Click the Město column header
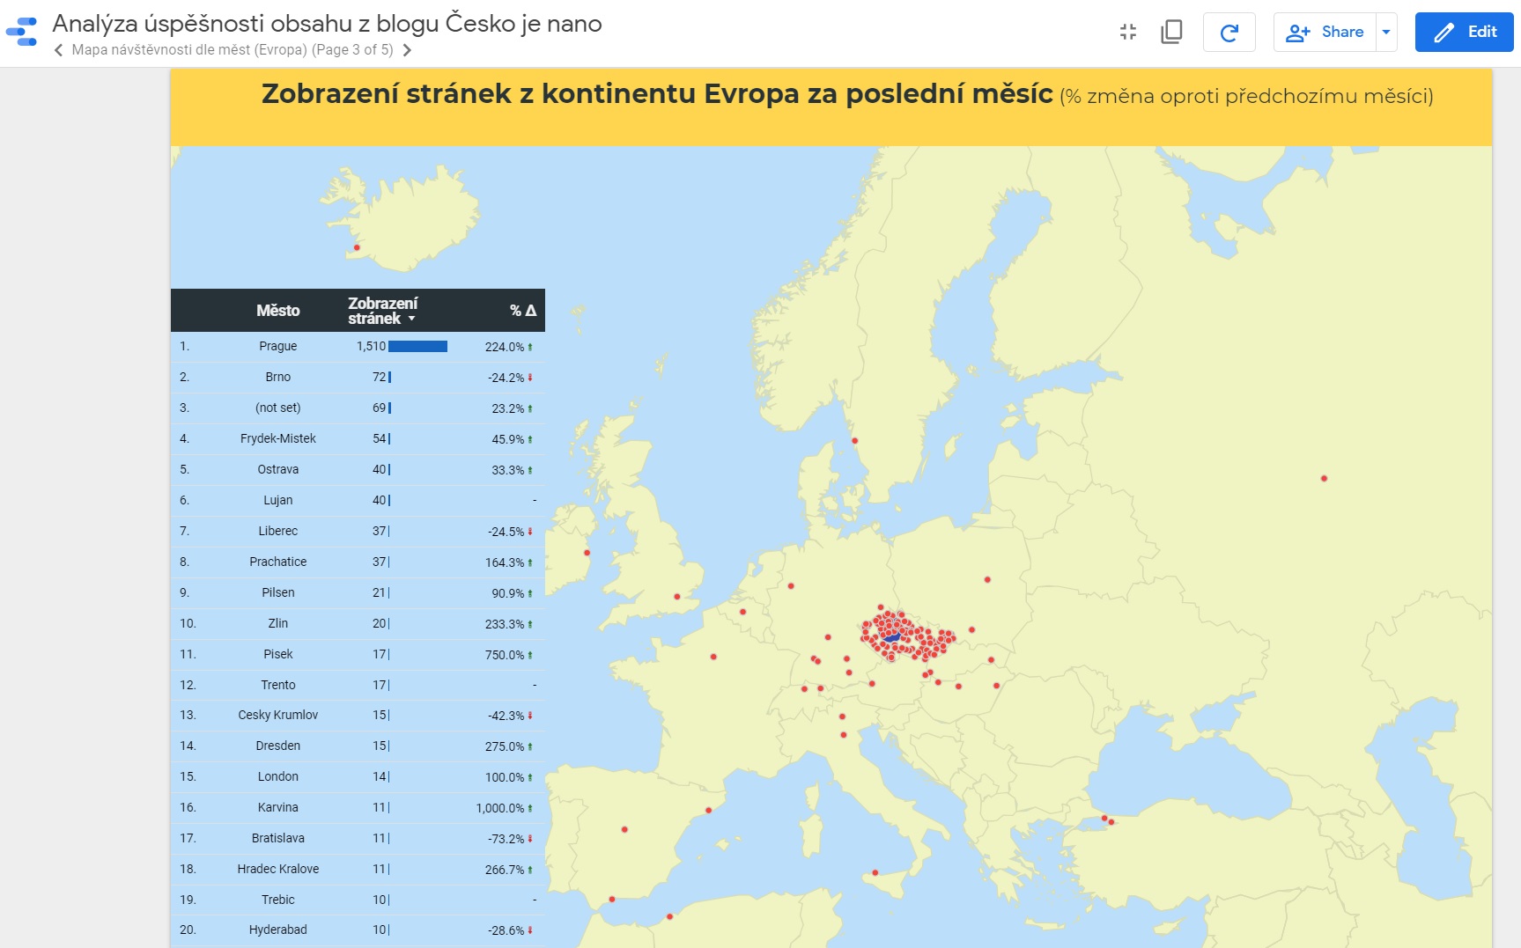The width and height of the screenshot is (1521, 948). 277,311
